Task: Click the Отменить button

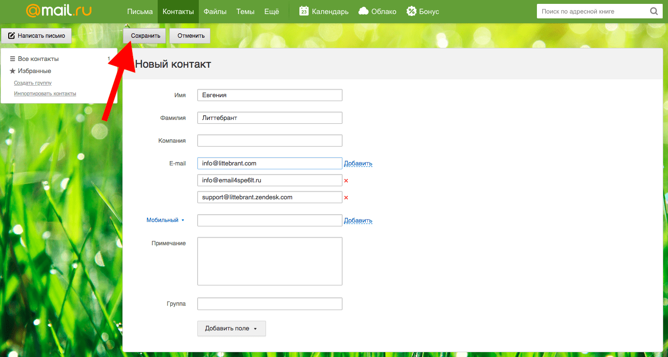Action: point(190,35)
